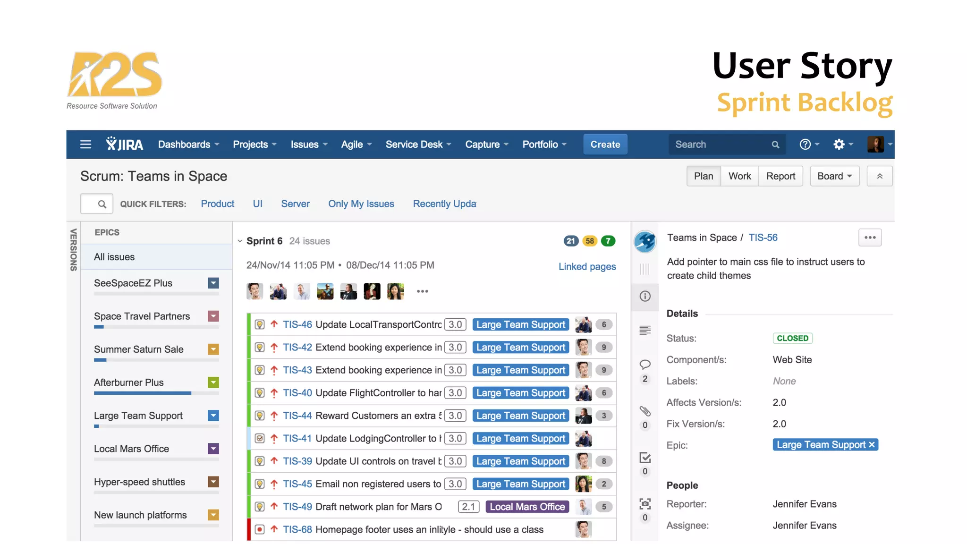
Task: Open the hamburger sidebar menu
Action: pos(85,144)
